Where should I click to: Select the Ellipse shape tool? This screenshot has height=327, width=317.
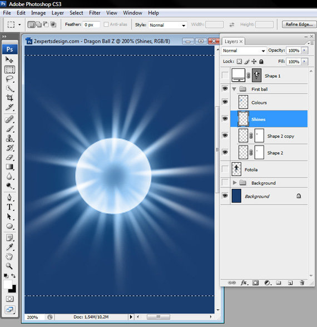pos(9,226)
